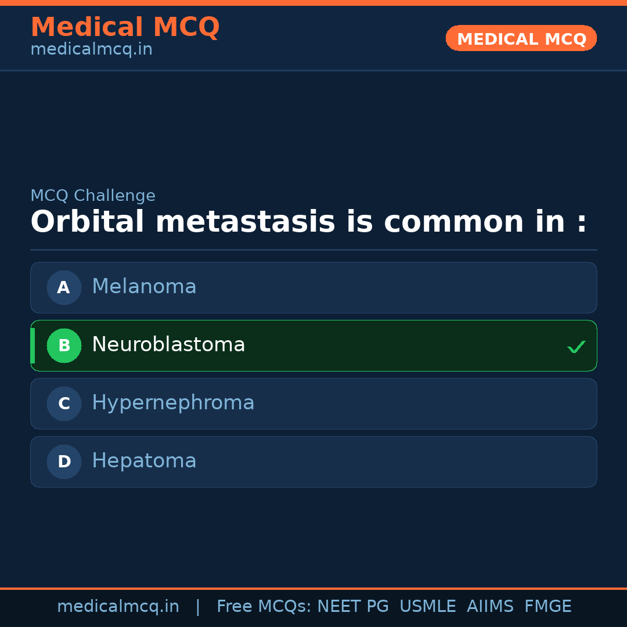The image size is (627, 627).
Task: Click the circled A option badge
Action: click(x=64, y=287)
